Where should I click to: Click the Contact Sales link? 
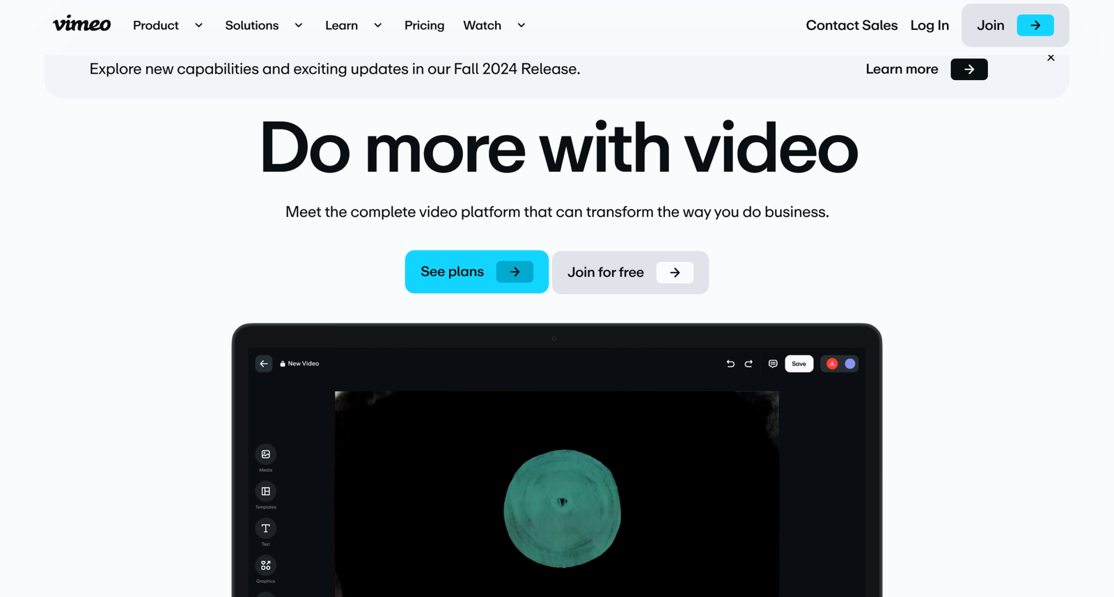pos(852,25)
